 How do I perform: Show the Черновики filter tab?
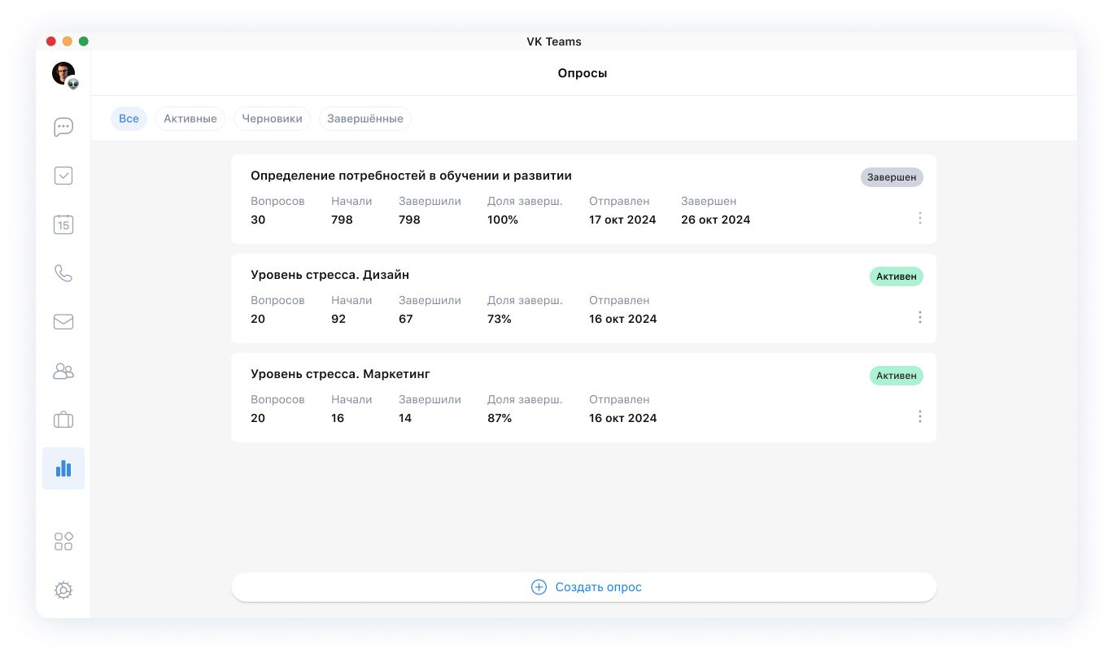(x=272, y=119)
